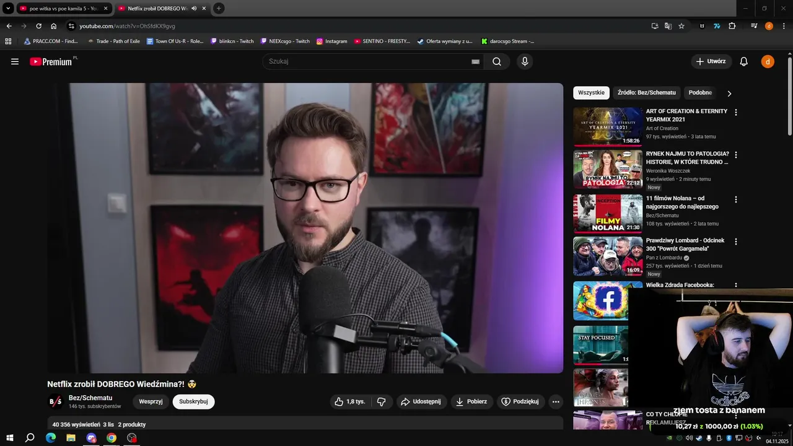Open the YouTube account avatar menu
Screen dimensions: 793x446
768,61
